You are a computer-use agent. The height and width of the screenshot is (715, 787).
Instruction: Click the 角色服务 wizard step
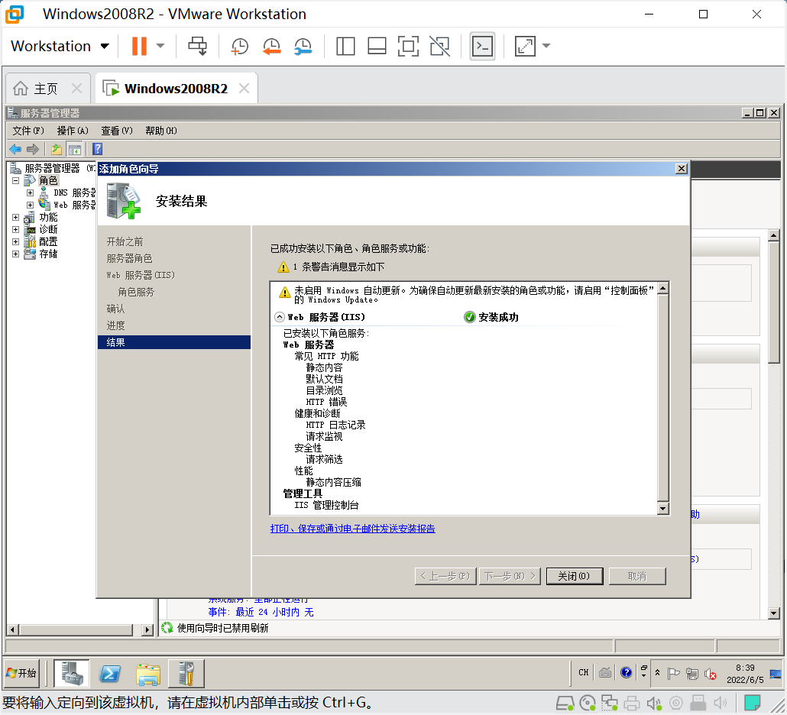tap(136, 292)
